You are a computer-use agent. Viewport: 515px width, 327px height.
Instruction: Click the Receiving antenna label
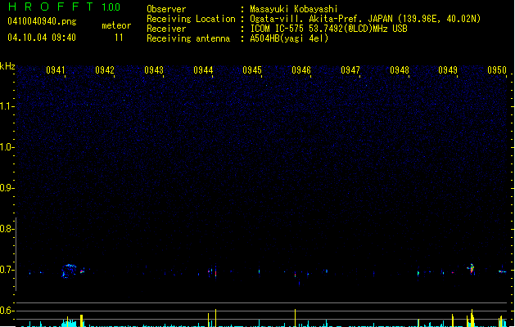click(x=188, y=38)
